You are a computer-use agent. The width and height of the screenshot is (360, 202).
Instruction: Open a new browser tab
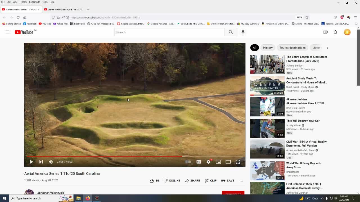pyautogui.click(x=88, y=10)
